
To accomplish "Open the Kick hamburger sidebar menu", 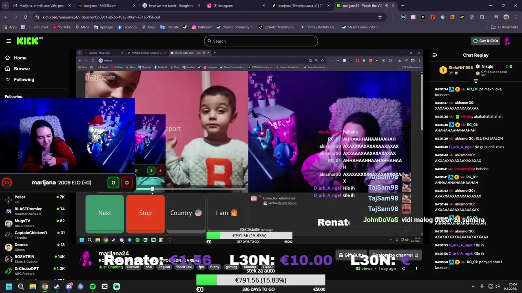I will point(9,41).
